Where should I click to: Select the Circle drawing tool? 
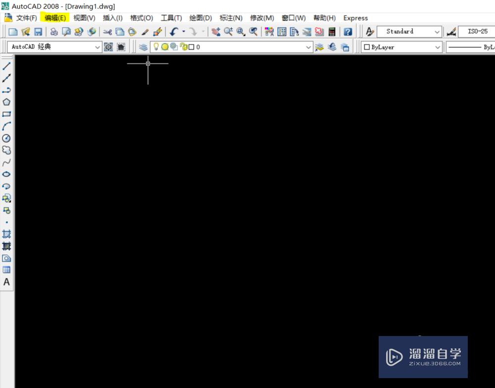(x=6, y=138)
